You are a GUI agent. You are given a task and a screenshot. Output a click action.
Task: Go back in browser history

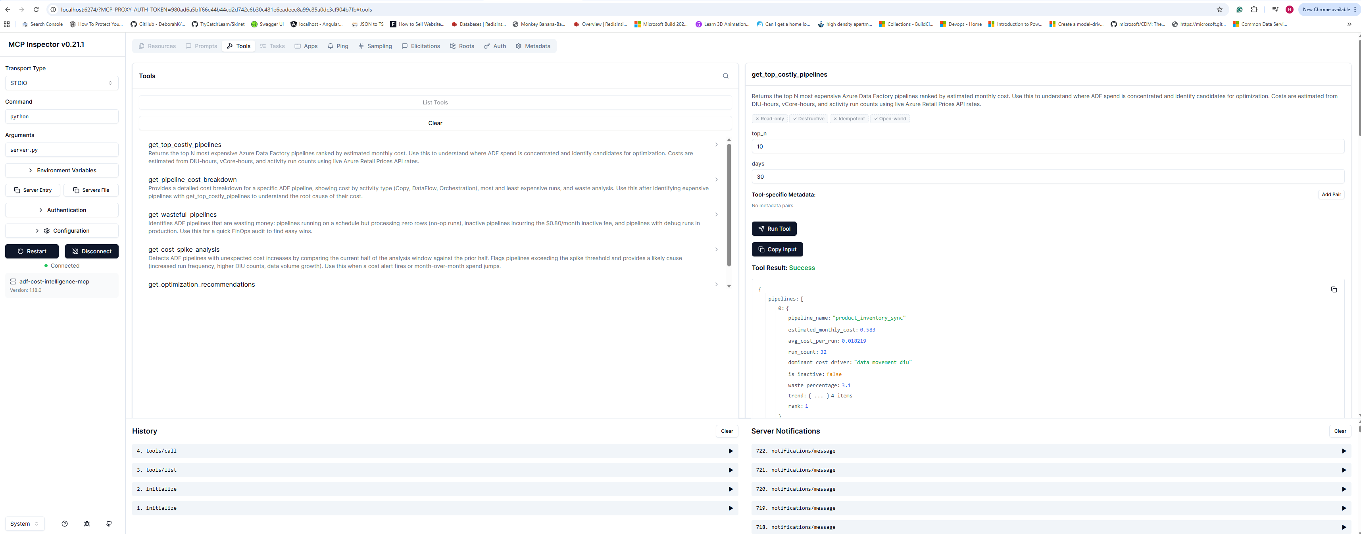pyautogui.click(x=8, y=10)
